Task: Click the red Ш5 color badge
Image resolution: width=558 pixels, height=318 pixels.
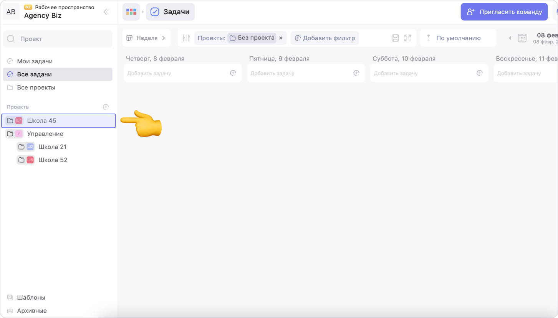Action: [30, 160]
